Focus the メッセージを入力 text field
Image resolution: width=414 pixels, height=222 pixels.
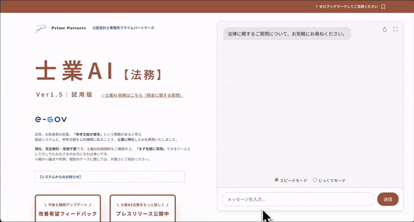click(x=298, y=199)
